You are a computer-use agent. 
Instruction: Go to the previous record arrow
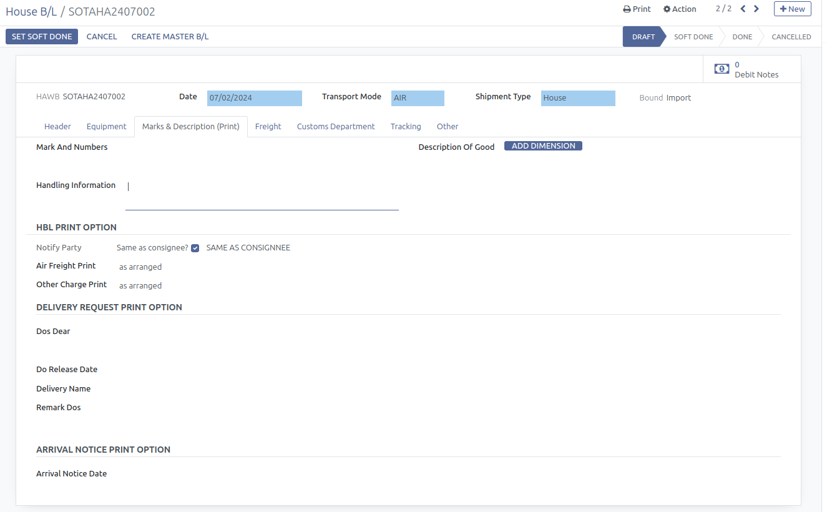pos(743,9)
